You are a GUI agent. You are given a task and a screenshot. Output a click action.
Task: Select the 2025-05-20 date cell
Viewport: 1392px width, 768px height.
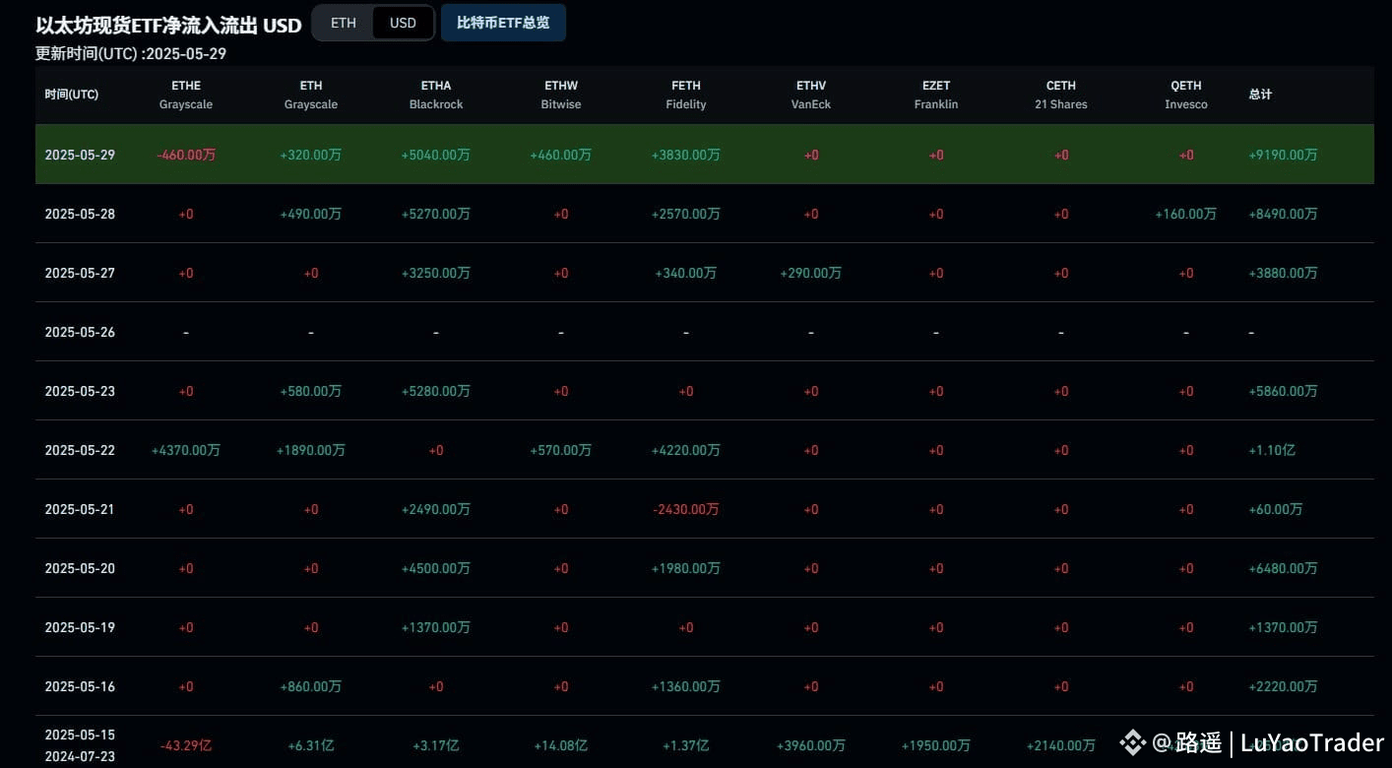click(x=80, y=568)
